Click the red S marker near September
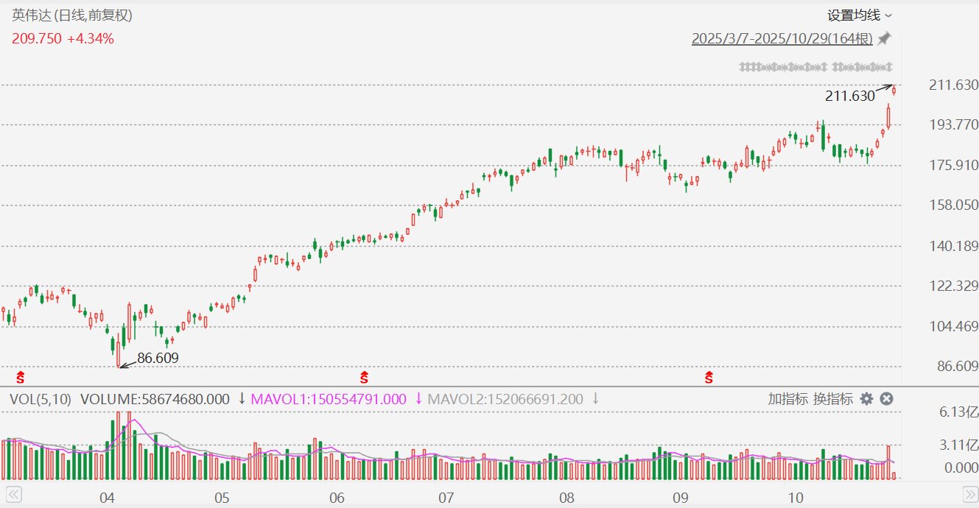Viewport: 979px width, 508px height. [x=709, y=378]
